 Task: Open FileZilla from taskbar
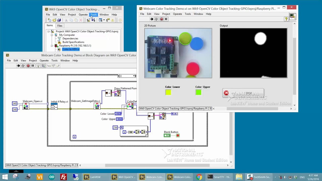63,177
